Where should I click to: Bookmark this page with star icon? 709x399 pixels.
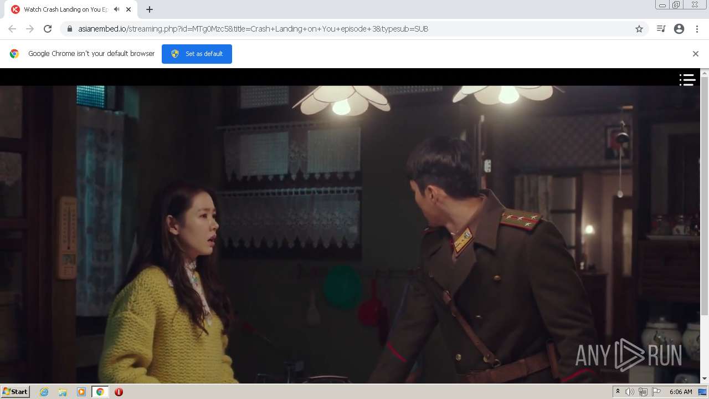pos(639,29)
